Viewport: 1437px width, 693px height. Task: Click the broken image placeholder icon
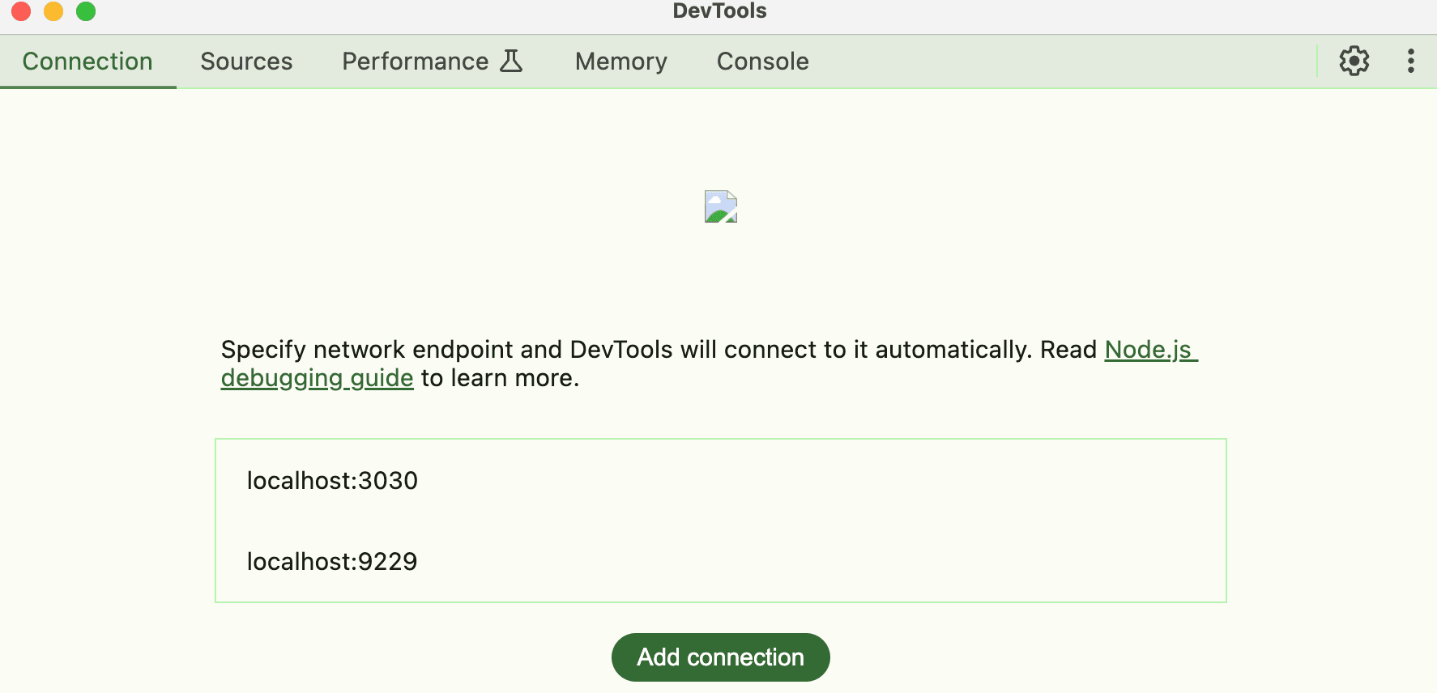720,206
